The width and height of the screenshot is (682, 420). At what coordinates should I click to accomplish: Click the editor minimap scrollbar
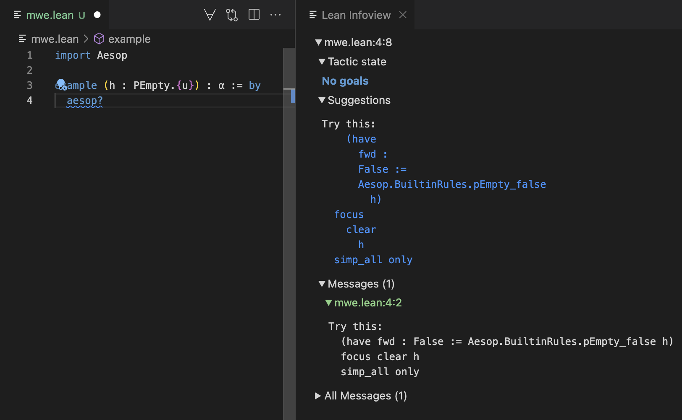(289, 233)
